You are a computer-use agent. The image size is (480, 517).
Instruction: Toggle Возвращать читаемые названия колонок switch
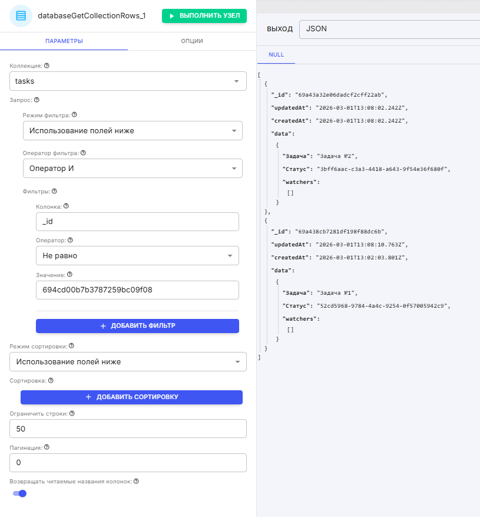click(20, 493)
